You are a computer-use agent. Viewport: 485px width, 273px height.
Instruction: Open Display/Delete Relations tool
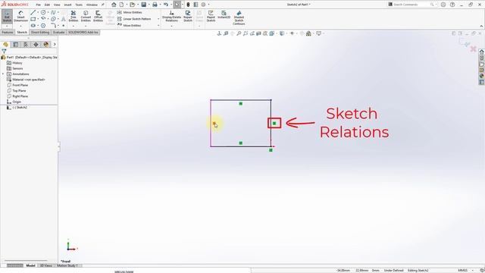[172, 17]
